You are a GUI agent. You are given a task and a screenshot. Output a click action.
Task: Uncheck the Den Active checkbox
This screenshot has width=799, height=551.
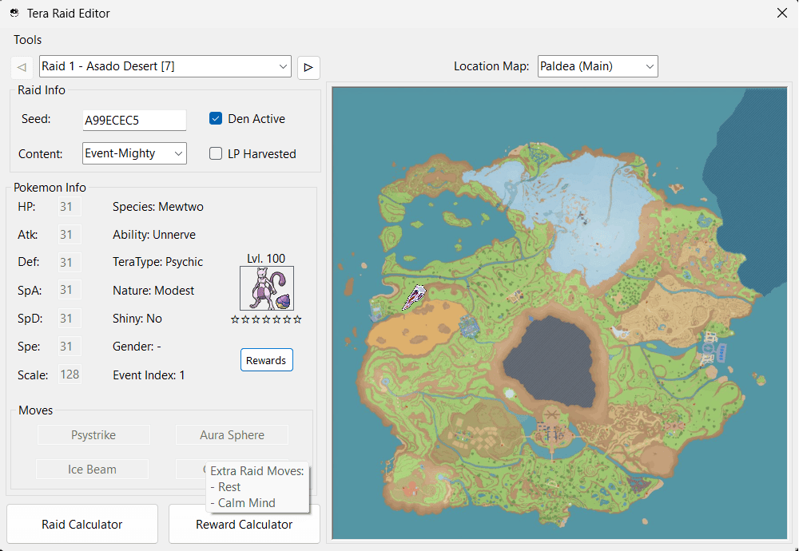[216, 118]
